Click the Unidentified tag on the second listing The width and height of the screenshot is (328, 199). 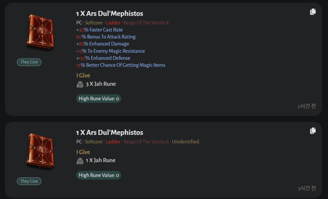pos(185,142)
